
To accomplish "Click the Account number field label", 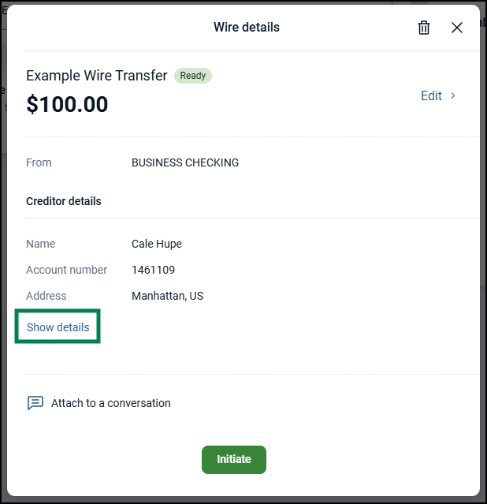I will (x=66, y=270).
